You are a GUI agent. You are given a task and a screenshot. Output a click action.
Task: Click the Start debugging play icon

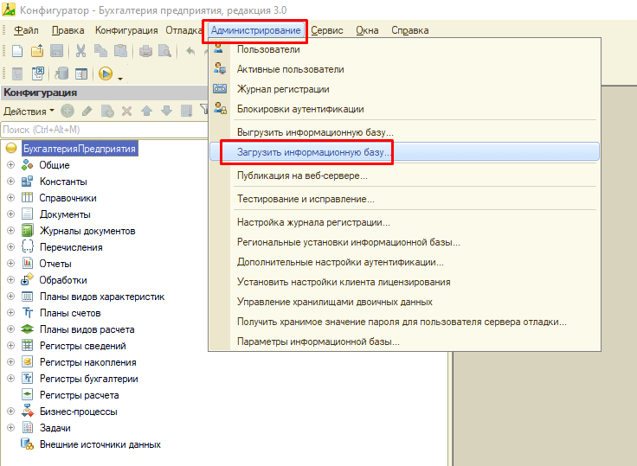coord(106,73)
